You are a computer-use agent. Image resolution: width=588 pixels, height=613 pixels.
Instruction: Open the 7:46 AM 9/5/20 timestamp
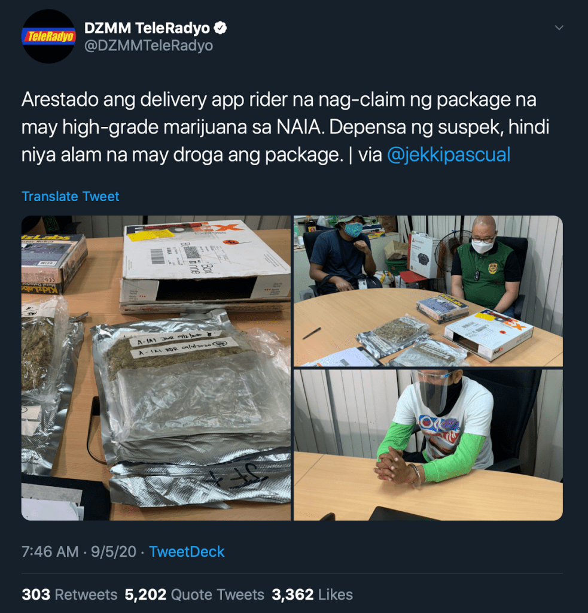79,551
